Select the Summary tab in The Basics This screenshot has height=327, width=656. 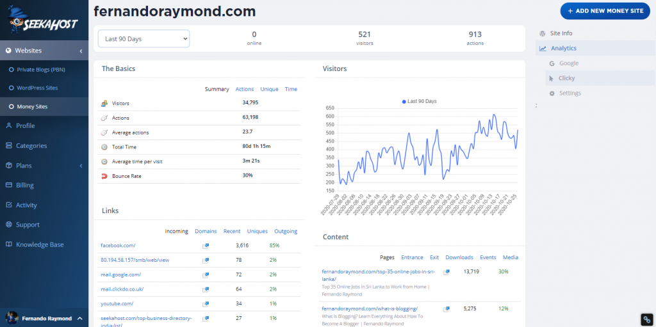click(x=217, y=89)
